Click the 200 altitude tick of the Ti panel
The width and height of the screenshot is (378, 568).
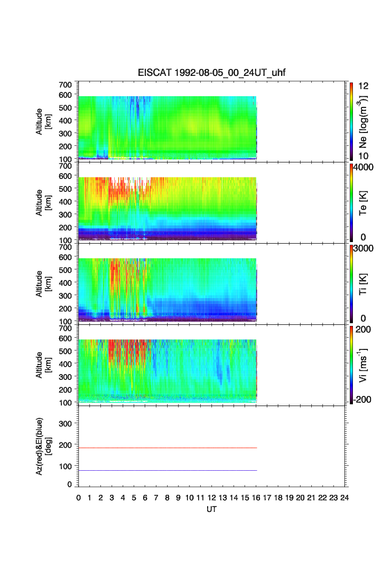[66, 309]
